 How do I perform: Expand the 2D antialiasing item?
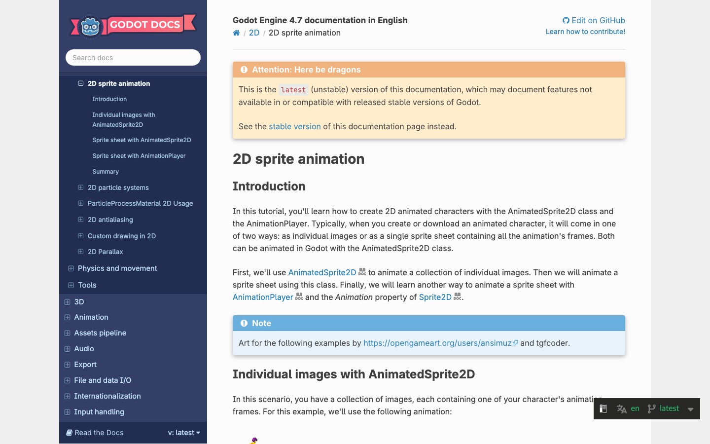tap(80, 220)
